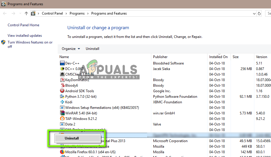Open Turn Windows features on or off

[30, 44]
